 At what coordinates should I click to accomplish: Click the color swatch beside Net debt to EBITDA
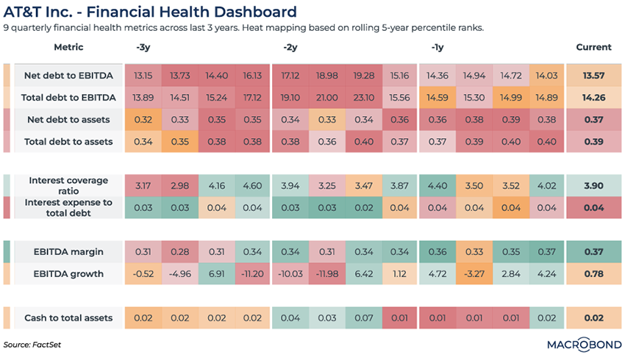(x=7, y=75)
